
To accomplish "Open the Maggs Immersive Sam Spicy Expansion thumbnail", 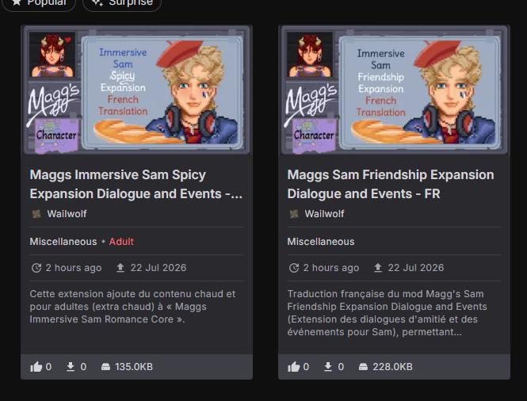I will 136,90.
